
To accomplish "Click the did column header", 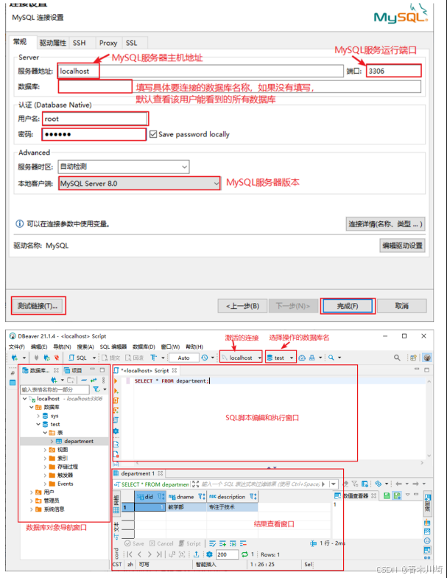I will click(150, 497).
